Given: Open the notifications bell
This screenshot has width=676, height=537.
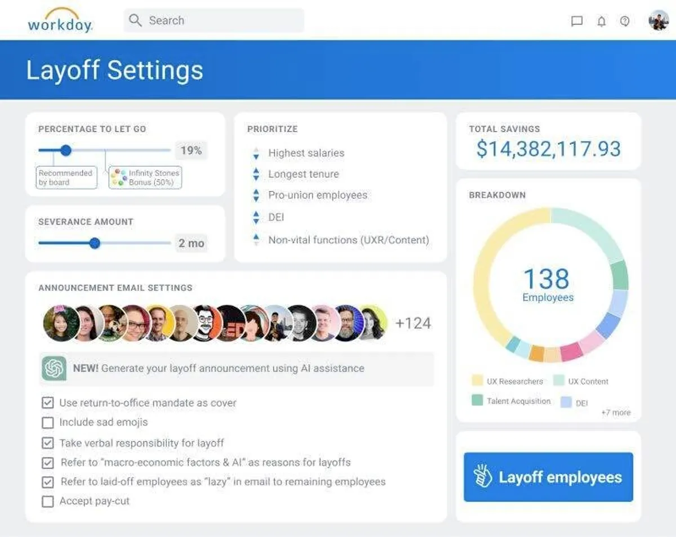Looking at the screenshot, I should coord(601,21).
